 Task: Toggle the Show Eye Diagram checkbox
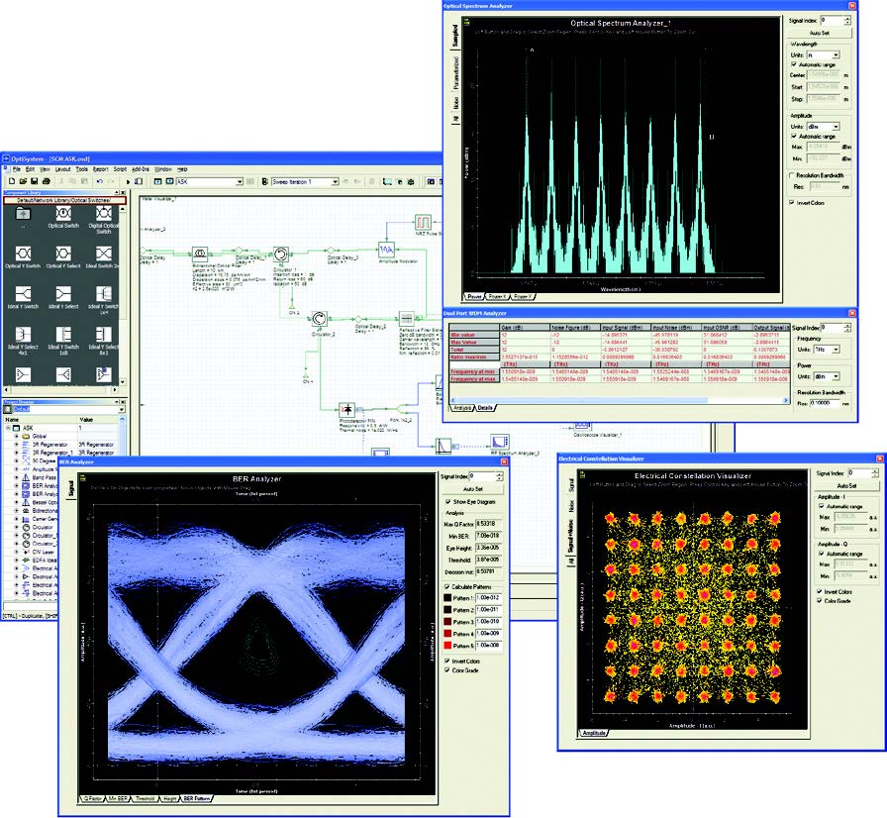click(x=448, y=502)
